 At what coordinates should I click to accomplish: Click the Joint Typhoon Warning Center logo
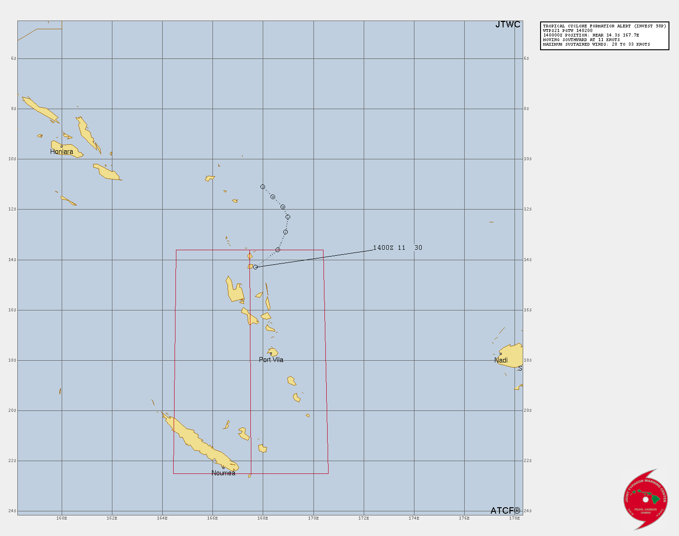pyautogui.click(x=645, y=499)
